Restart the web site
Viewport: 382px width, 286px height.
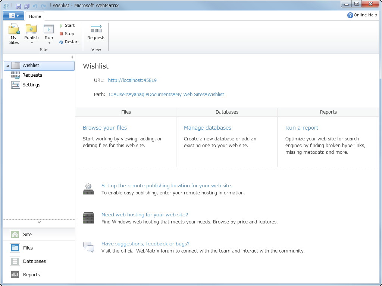tap(69, 42)
